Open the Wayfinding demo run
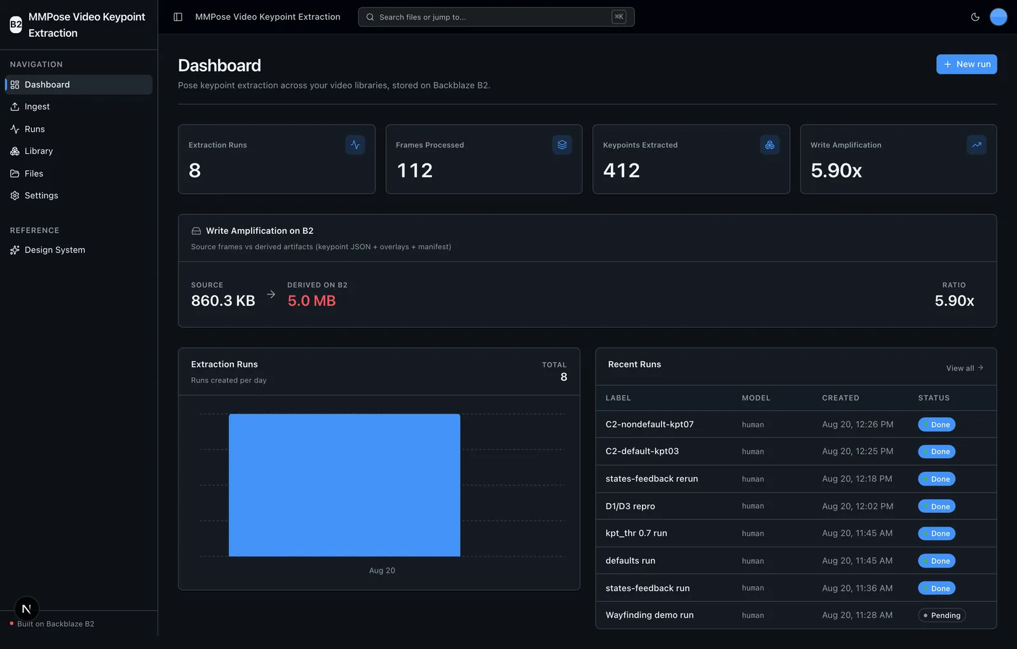Image resolution: width=1017 pixels, height=649 pixels. [x=796, y=615]
